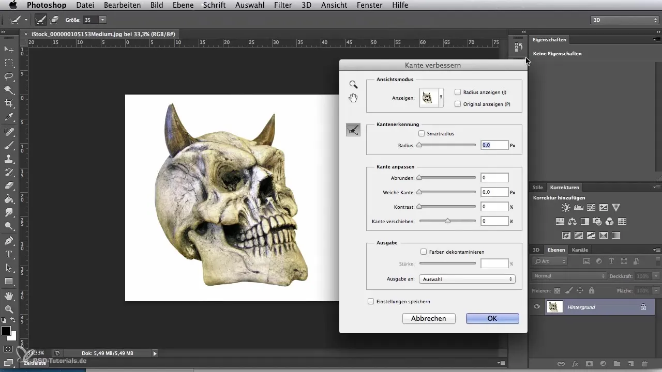Switch to the Kanäle tab

[580, 250]
